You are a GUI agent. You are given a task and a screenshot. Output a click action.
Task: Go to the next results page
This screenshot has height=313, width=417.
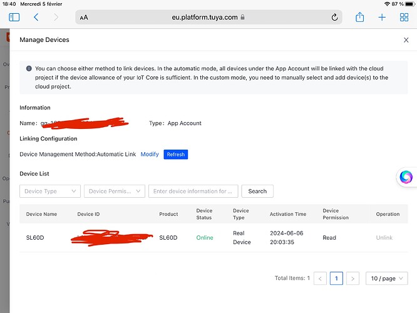pos(353,278)
